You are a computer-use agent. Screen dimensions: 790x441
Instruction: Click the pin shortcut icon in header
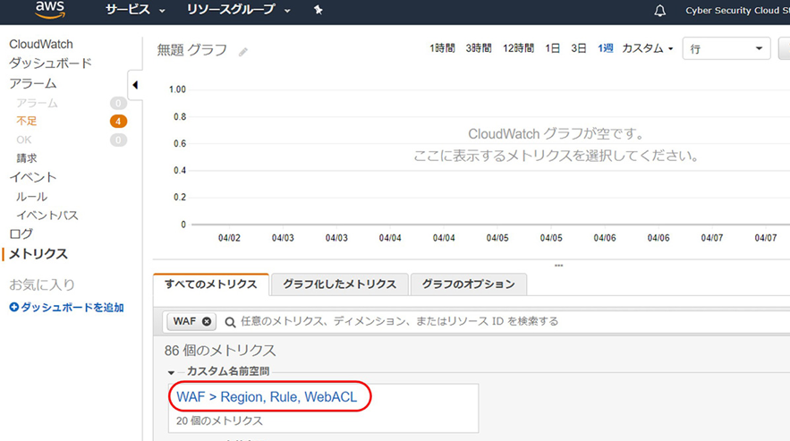(318, 10)
